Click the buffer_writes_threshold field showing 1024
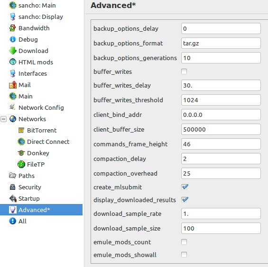The width and height of the screenshot is (268, 267). point(221,100)
